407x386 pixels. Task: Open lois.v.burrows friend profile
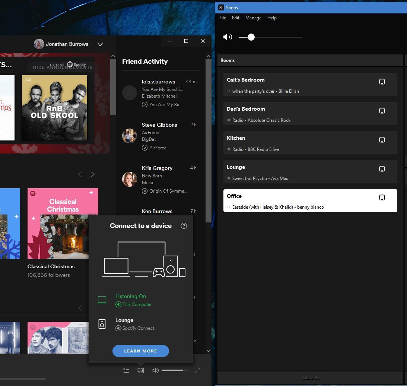point(158,82)
